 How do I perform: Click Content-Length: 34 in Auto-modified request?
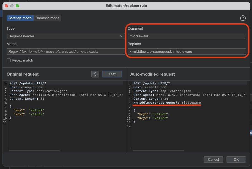click(x=150, y=99)
